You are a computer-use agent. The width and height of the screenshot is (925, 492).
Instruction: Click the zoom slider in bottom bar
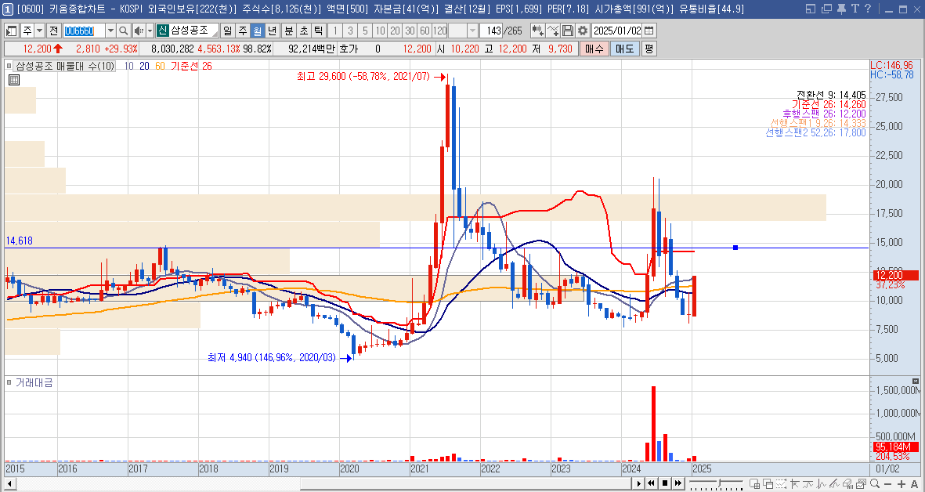tap(716, 483)
